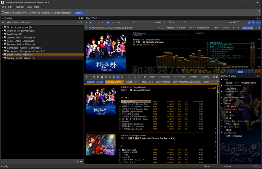Screen dimensions: 262x169
Task: Select track 12 Senbon Zakura
Action: tap(132, 129)
